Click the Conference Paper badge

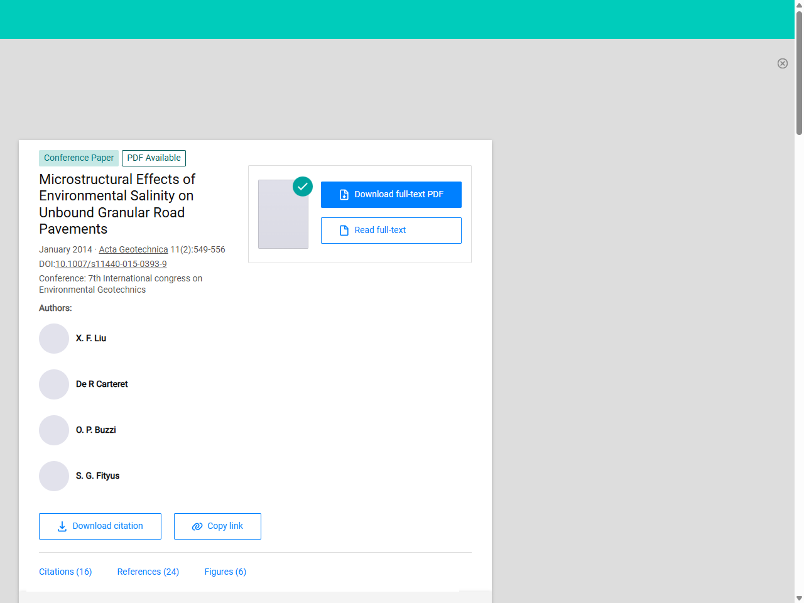click(x=79, y=158)
